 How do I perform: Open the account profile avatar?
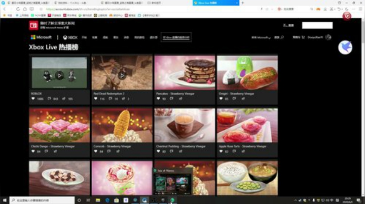pyautogui.click(x=328, y=37)
